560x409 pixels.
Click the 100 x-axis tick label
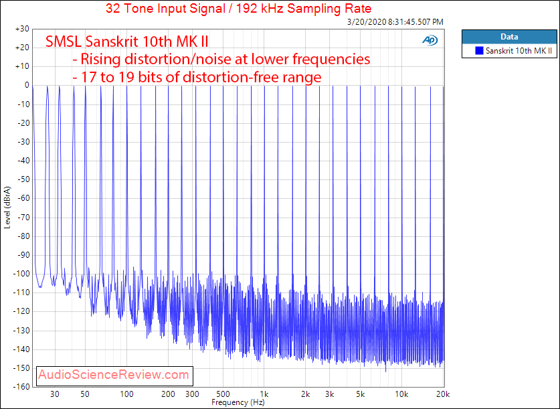[126, 394]
